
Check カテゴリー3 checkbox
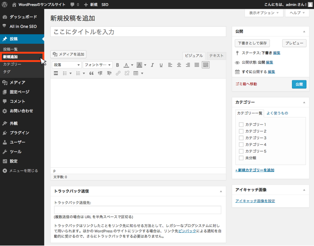(x=241, y=138)
